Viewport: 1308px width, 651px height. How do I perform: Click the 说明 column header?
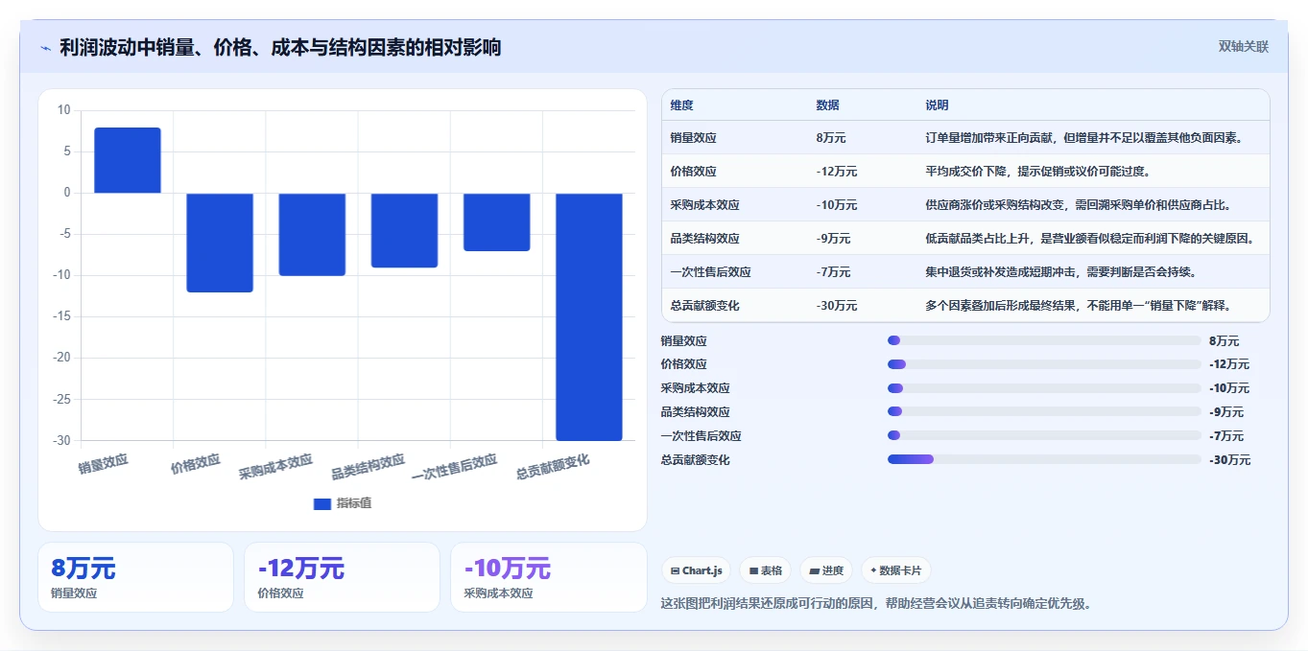click(x=937, y=105)
